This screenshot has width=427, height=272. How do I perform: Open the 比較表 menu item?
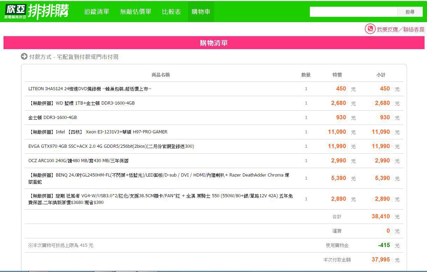click(172, 12)
